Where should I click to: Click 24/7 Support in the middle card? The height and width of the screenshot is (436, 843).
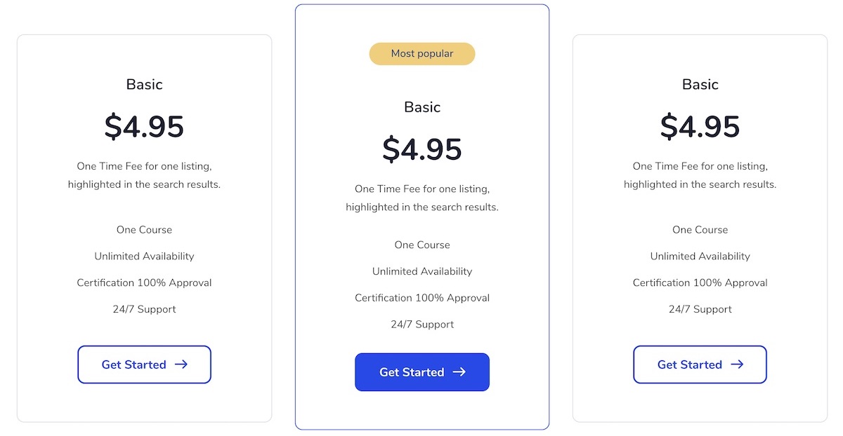point(422,325)
